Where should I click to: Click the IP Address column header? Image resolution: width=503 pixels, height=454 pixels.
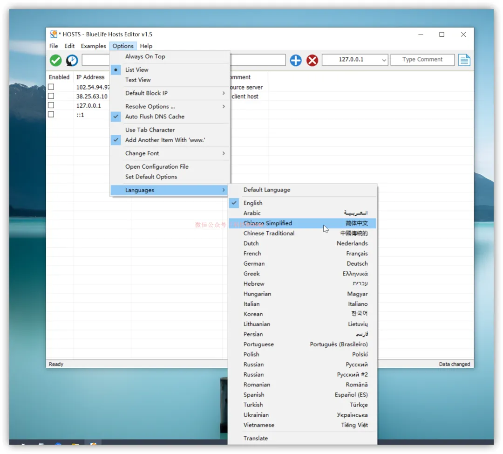pos(90,77)
